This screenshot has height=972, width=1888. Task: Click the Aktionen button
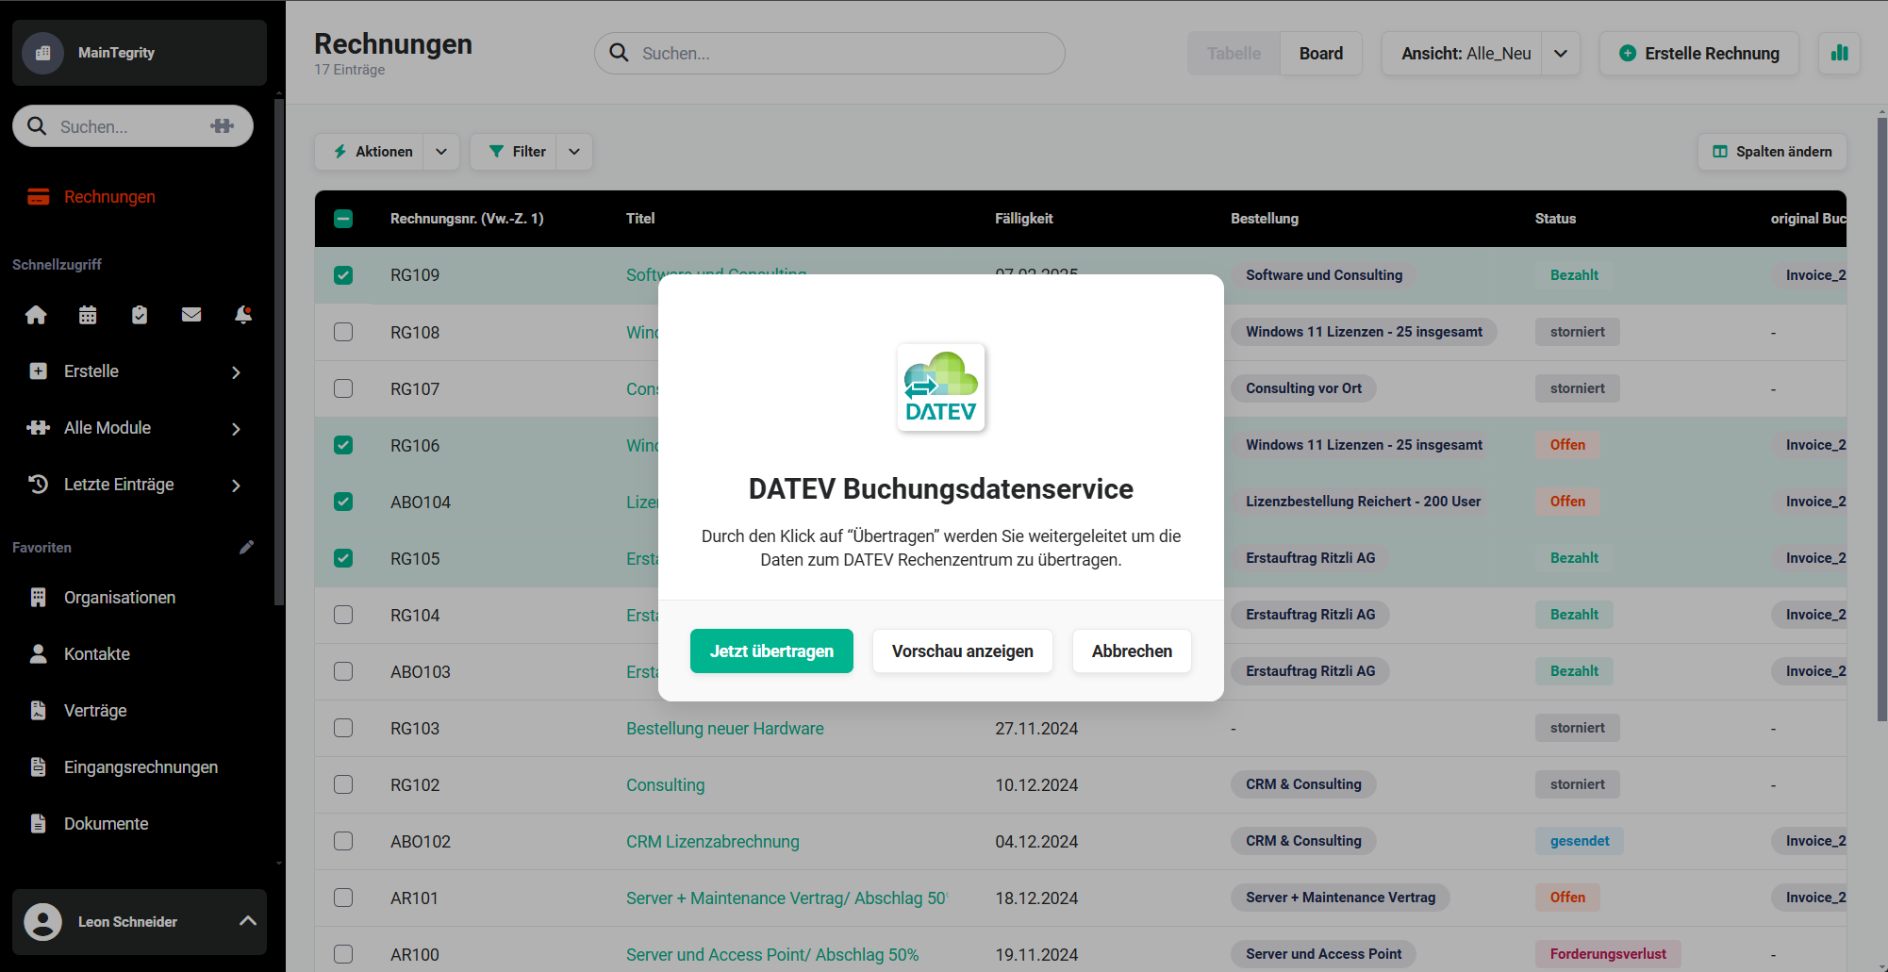coord(370,152)
